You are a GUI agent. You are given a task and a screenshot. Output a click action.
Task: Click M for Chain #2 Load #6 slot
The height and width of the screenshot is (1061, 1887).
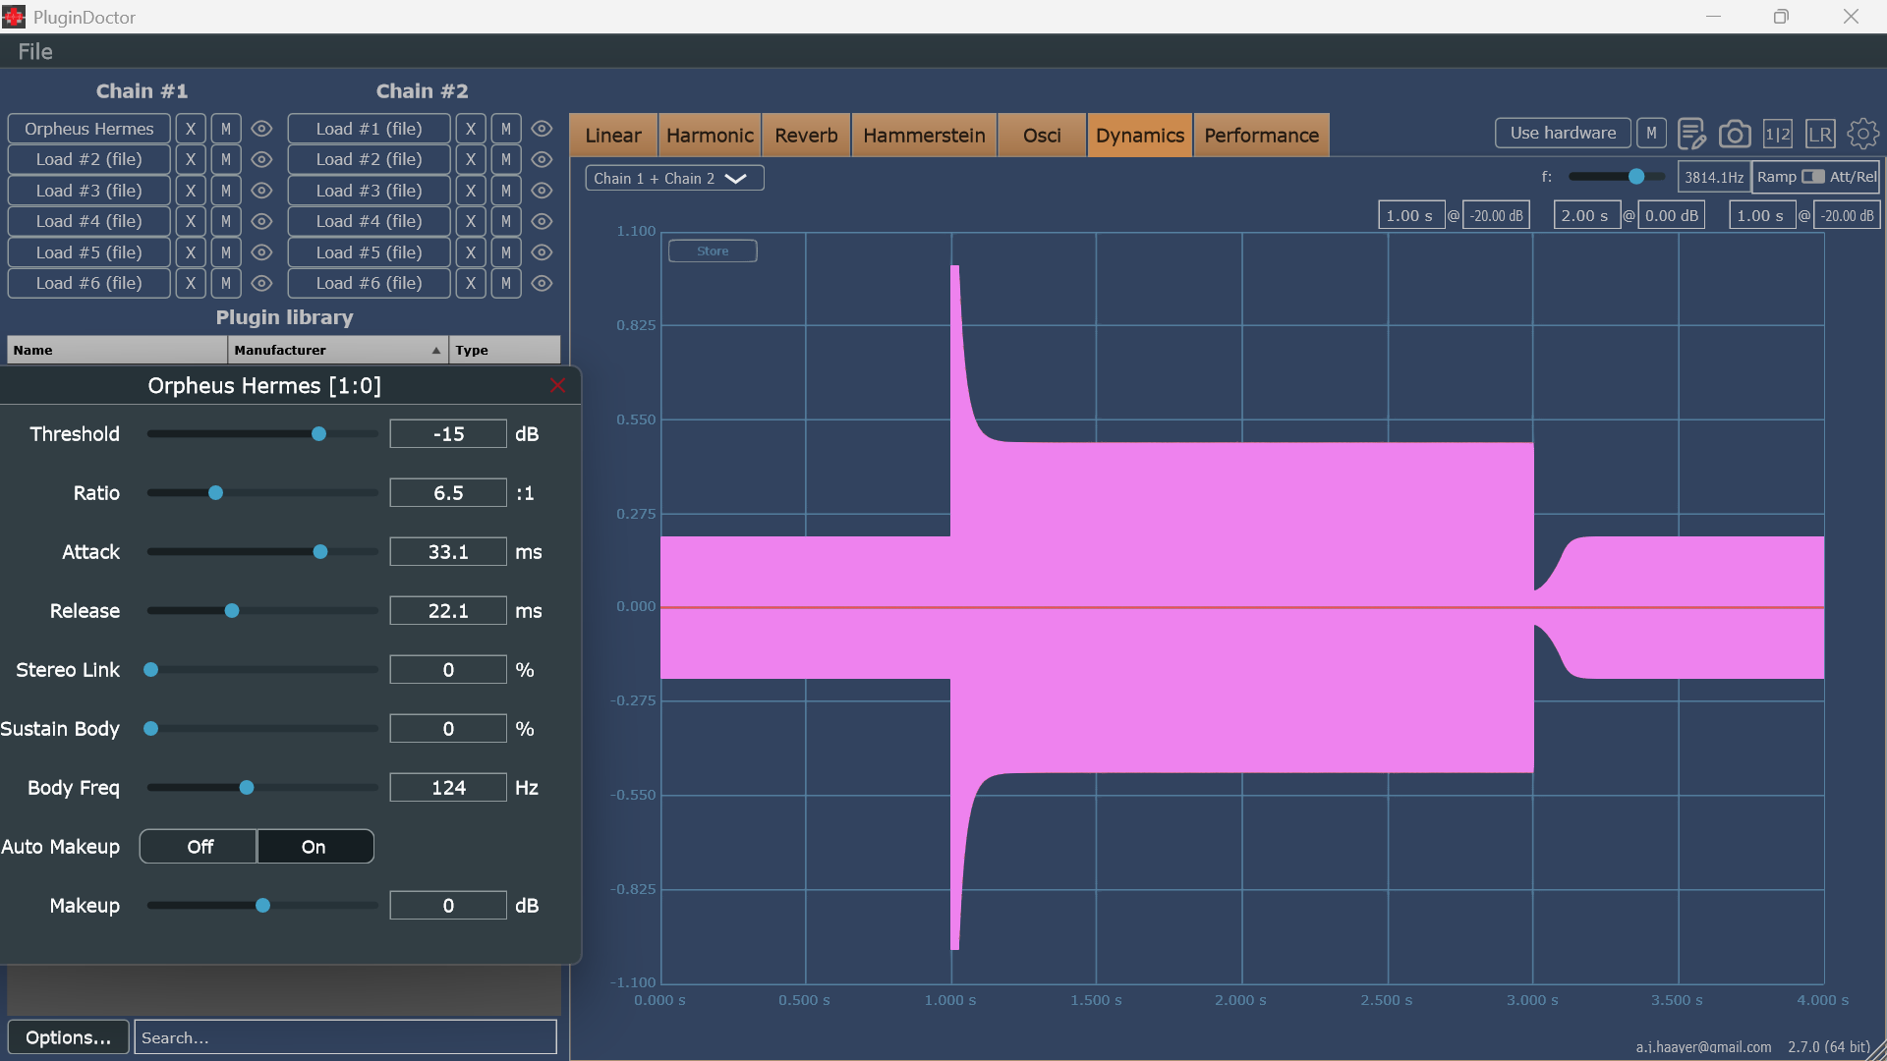(x=506, y=283)
